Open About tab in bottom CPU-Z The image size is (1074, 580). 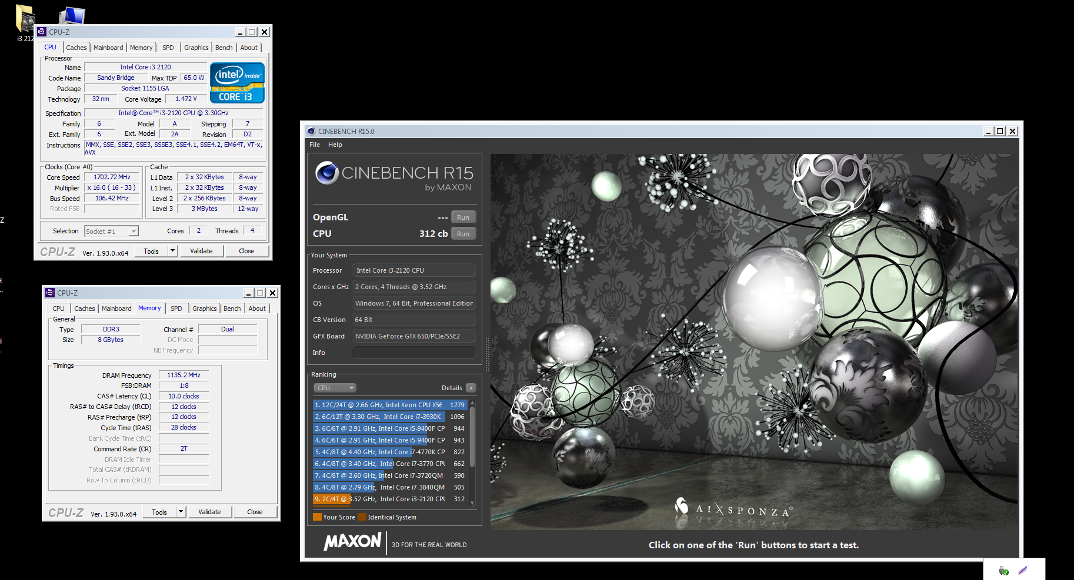pyautogui.click(x=257, y=309)
